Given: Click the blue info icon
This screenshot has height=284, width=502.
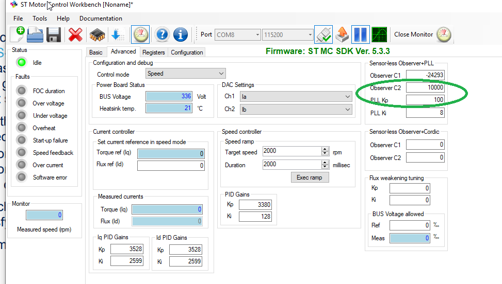Looking at the screenshot, I should coord(181,34).
